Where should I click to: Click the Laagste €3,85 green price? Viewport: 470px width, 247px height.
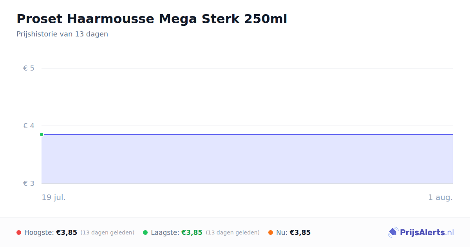[192, 232]
